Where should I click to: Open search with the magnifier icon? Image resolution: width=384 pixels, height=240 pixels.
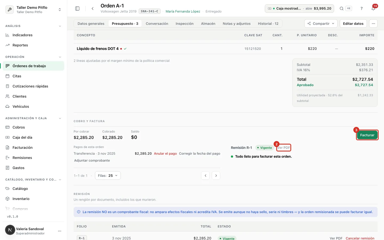coord(341,9)
